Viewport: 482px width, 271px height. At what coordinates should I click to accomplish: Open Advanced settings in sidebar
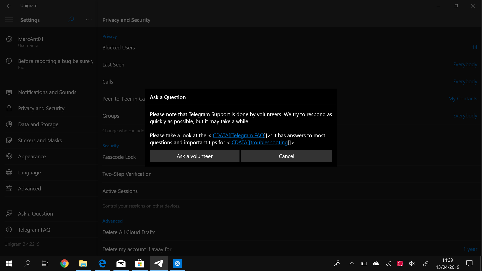point(50,189)
